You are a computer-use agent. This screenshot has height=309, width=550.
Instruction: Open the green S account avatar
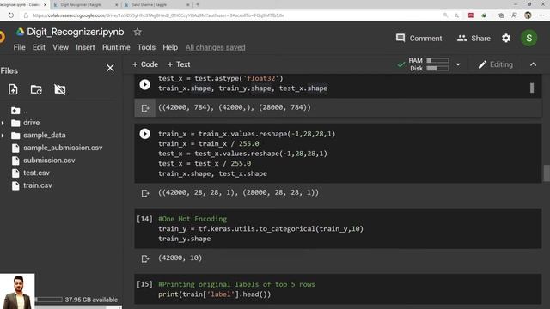coord(529,38)
